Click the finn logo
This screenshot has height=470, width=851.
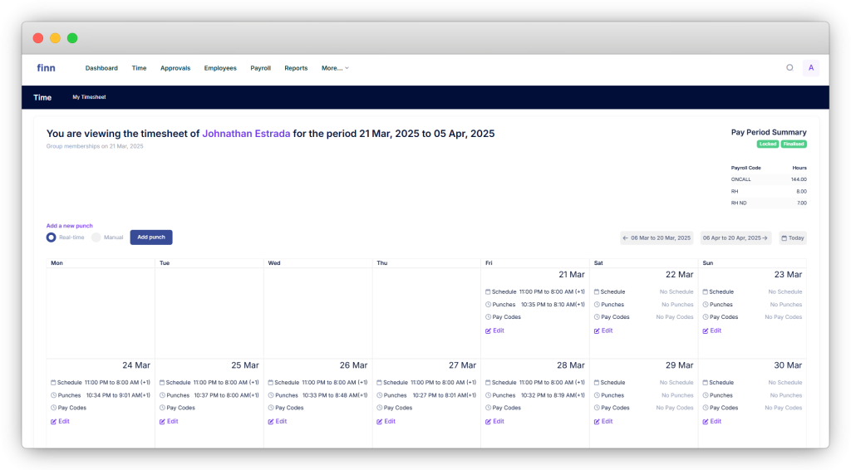(46, 68)
